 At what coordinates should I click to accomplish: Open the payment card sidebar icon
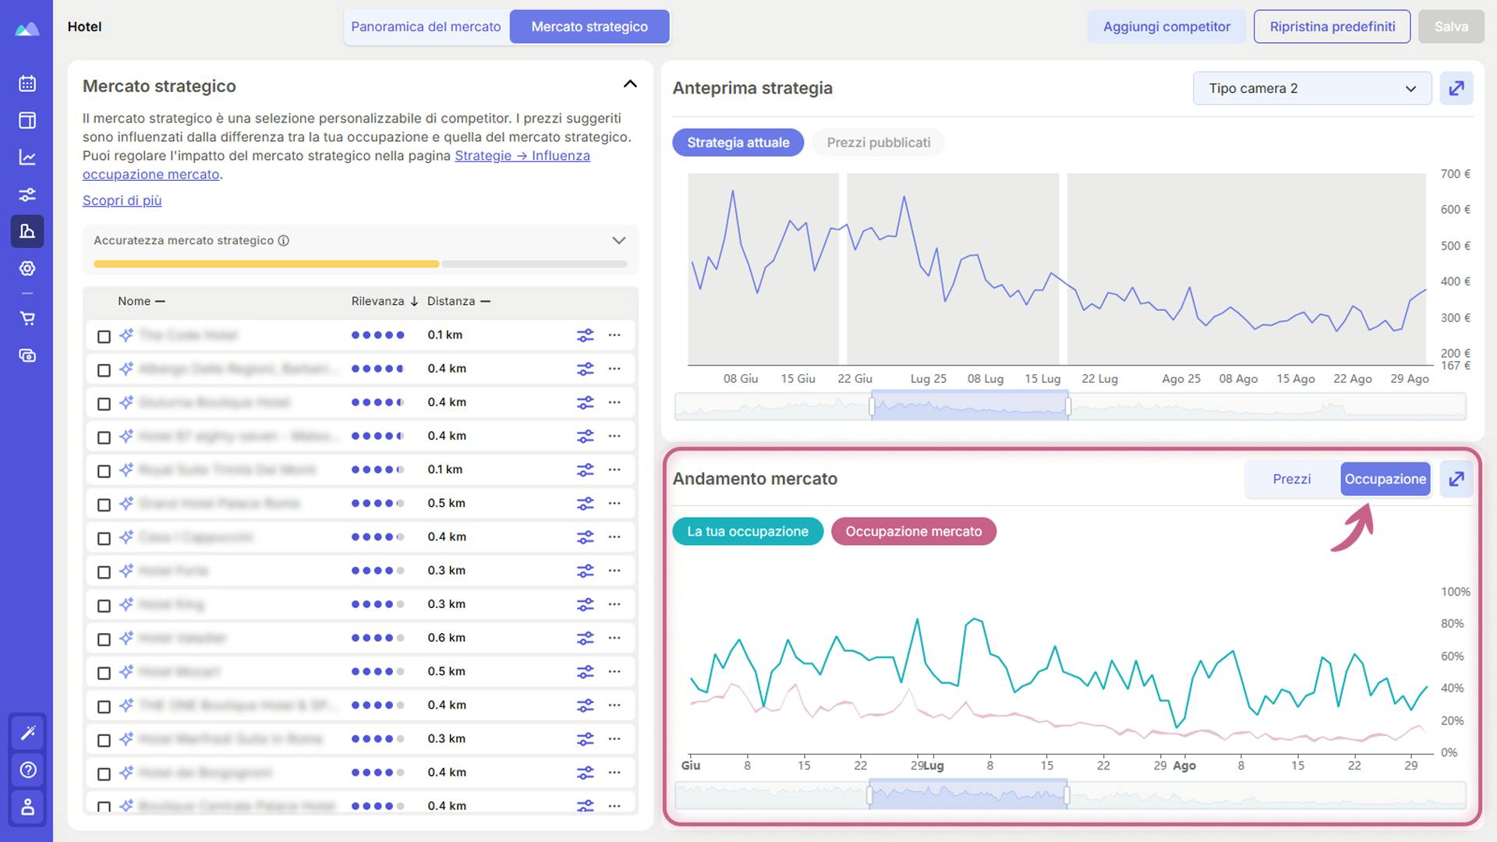tap(27, 356)
